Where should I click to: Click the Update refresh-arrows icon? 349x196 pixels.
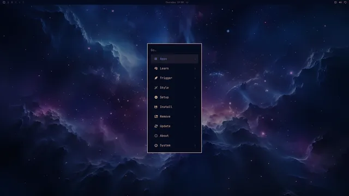point(156,126)
